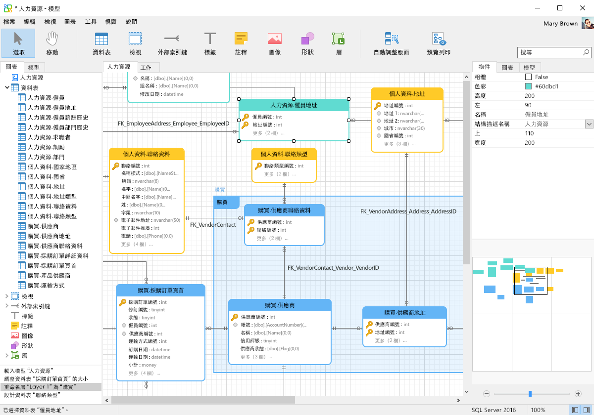Open the 工具 menu
This screenshot has width=594, height=415.
click(x=91, y=22)
